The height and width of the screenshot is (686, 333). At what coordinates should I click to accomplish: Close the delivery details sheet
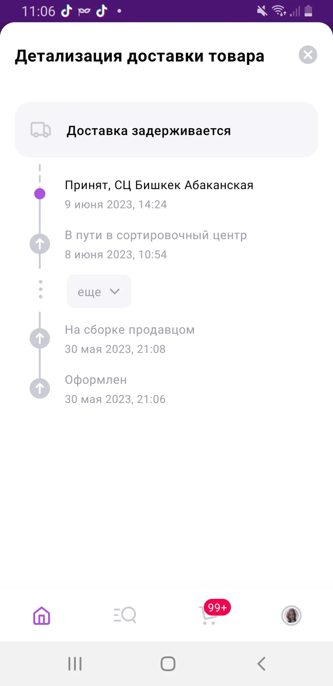click(x=308, y=55)
